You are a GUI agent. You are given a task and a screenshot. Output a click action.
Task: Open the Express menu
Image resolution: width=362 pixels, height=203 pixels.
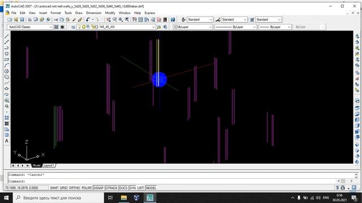coord(150,13)
